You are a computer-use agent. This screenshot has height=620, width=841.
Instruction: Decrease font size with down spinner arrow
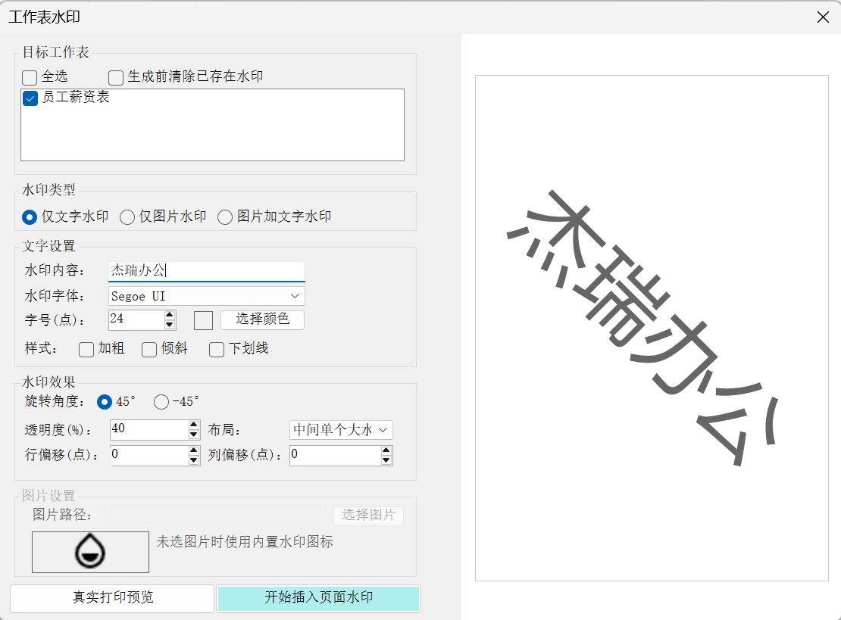[x=170, y=325]
